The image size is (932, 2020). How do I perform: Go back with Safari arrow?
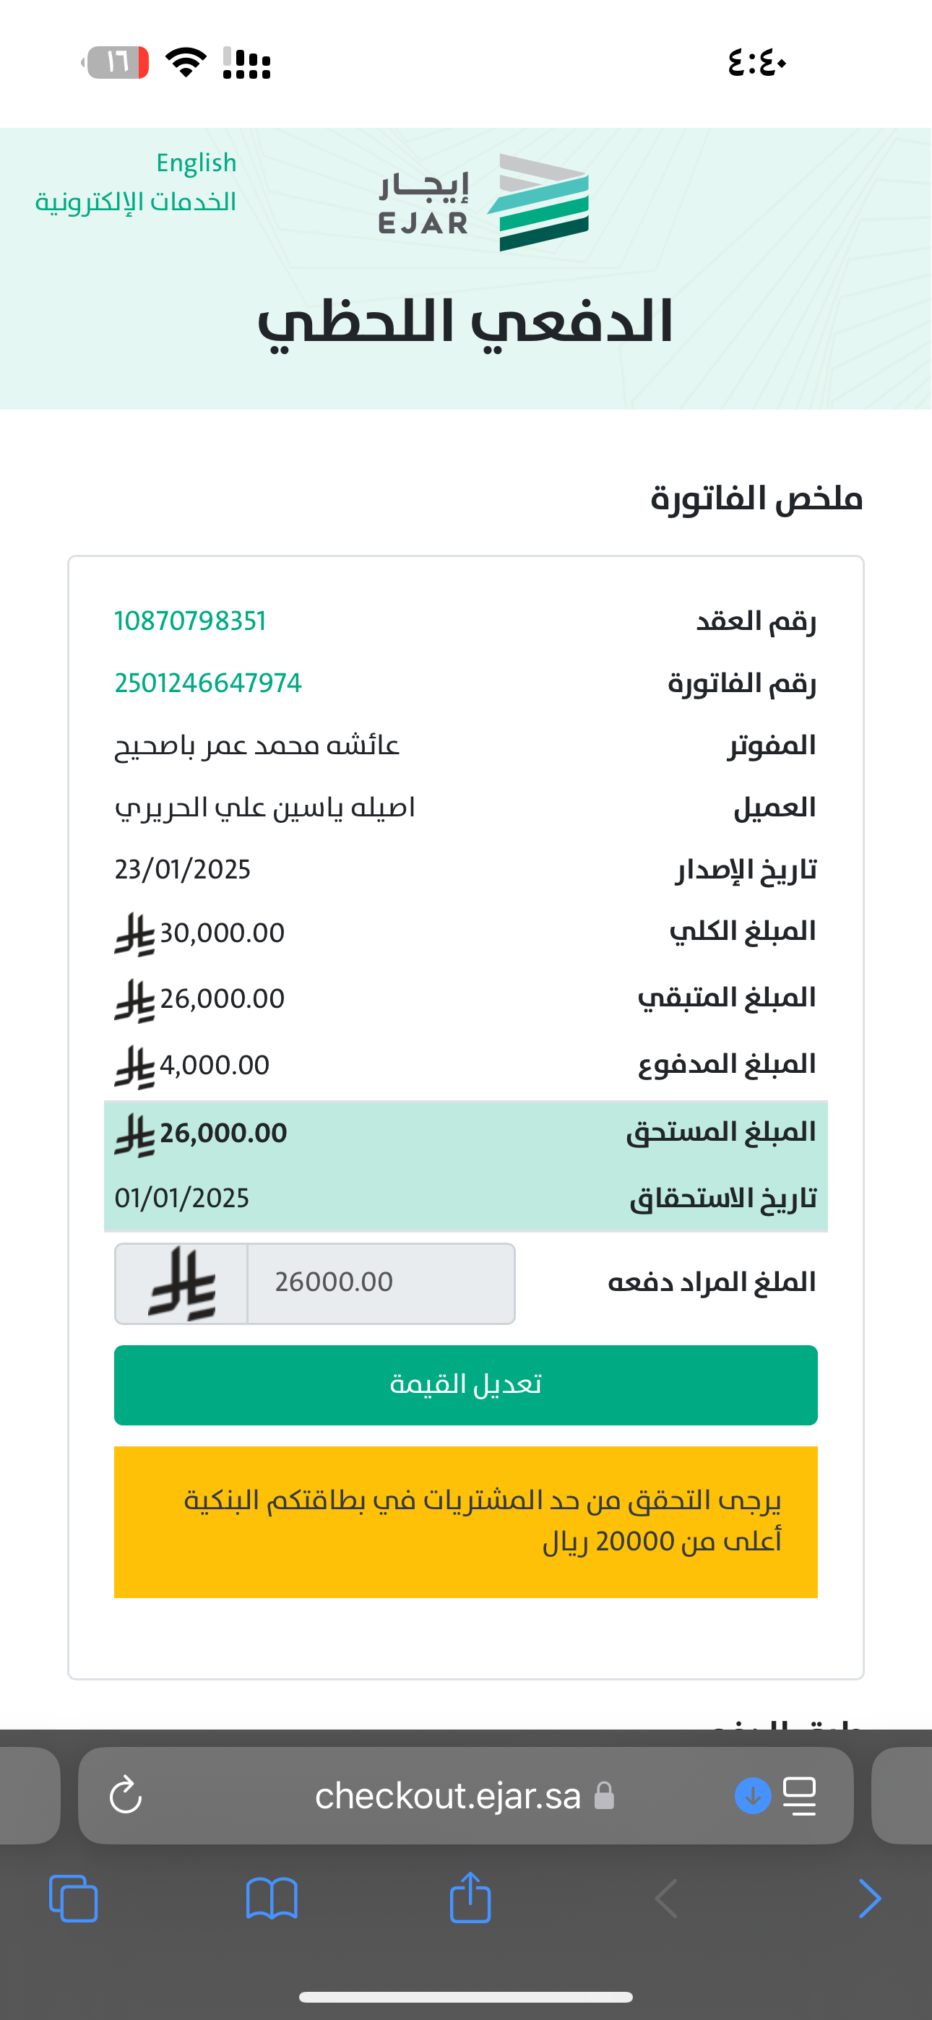click(666, 1899)
